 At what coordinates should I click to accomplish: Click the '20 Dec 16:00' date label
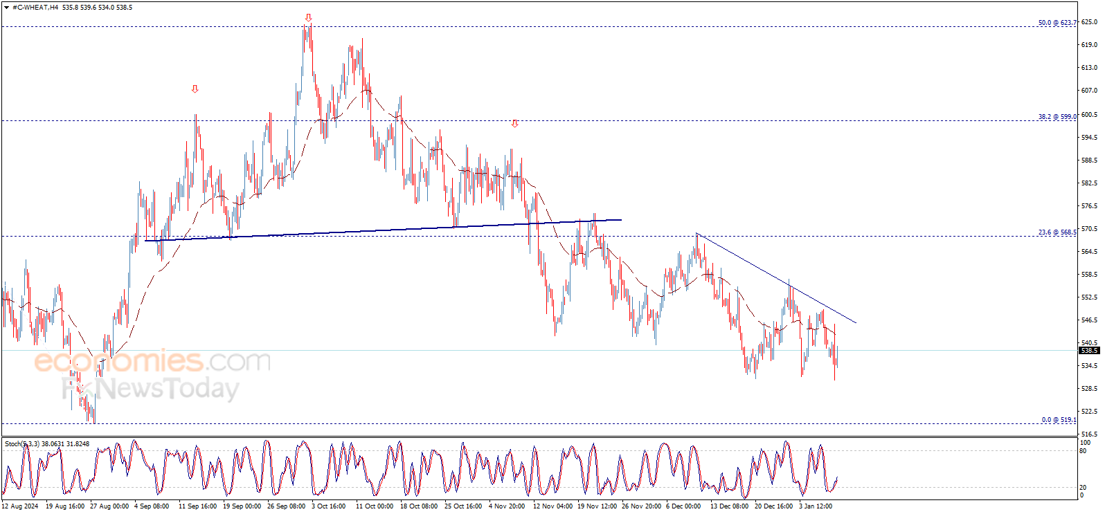point(773,506)
